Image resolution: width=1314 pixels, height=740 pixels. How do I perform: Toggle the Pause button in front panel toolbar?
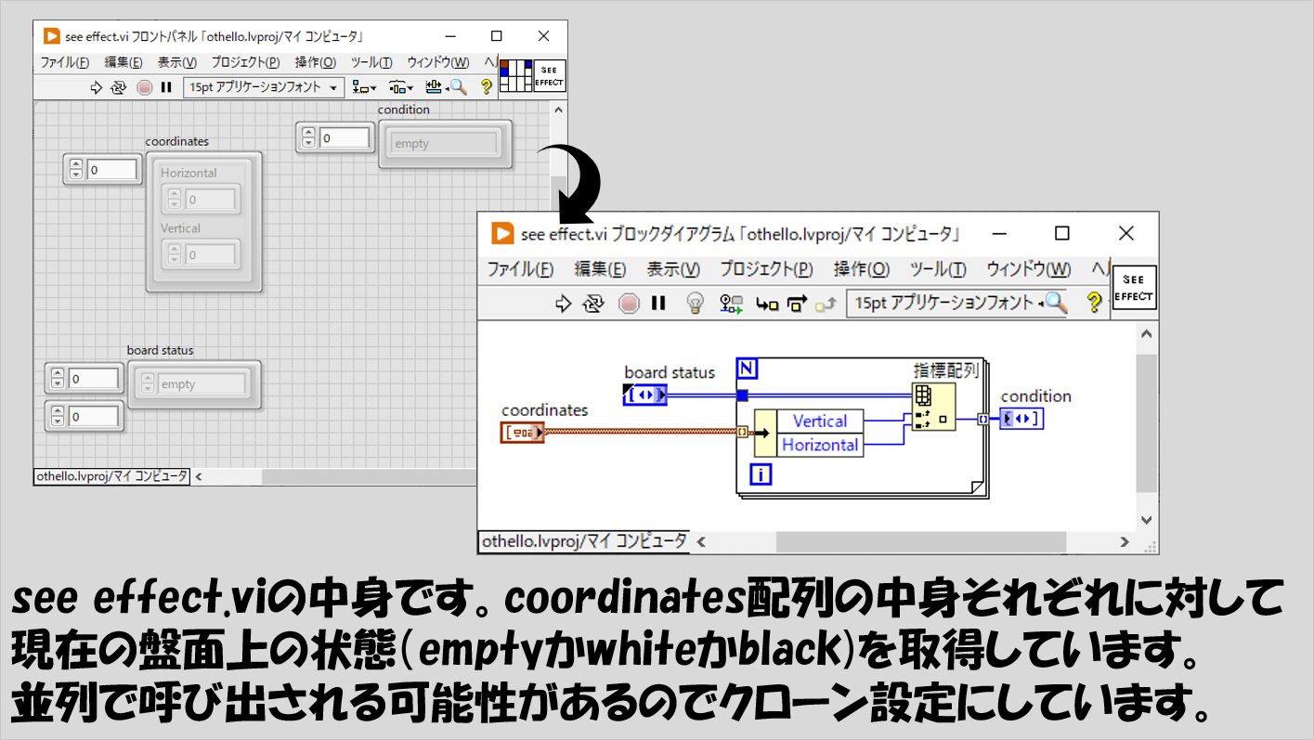[x=166, y=87]
